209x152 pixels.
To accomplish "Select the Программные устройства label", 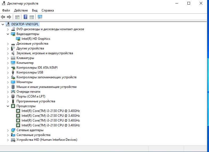I will click(36, 101).
